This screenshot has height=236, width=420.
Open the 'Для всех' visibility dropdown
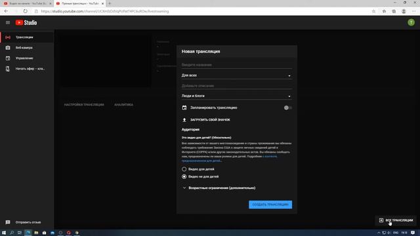[237, 75]
